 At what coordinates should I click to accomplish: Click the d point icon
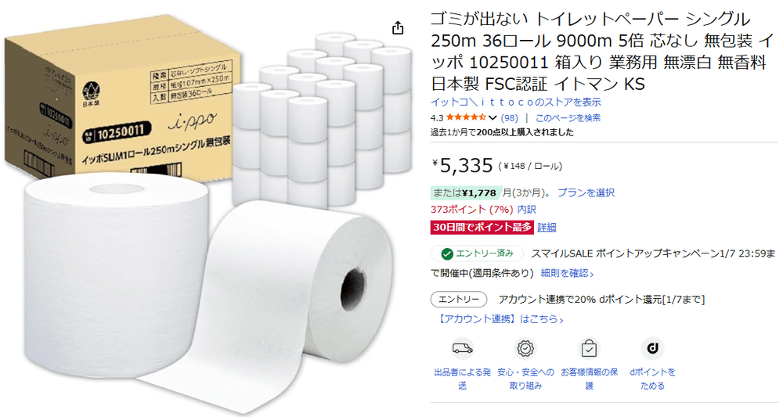[652, 348]
